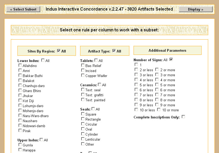This screenshot has height=153, width=219.
Task: Enable the 5 or more checkbox
Action: click(x=157, y=84)
